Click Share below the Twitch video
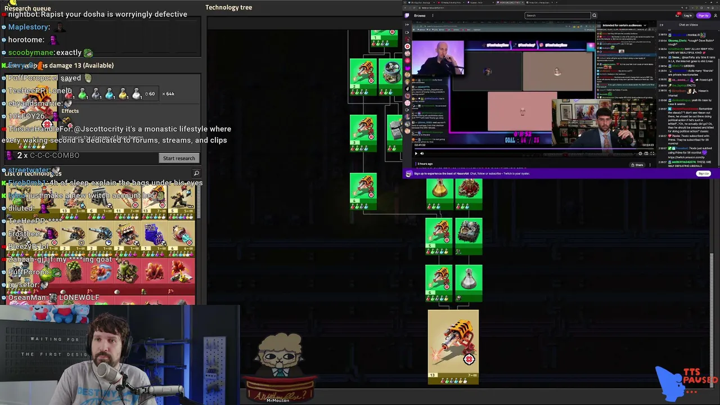This screenshot has width=720, height=405. pyautogui.click(x=638, y=165)
